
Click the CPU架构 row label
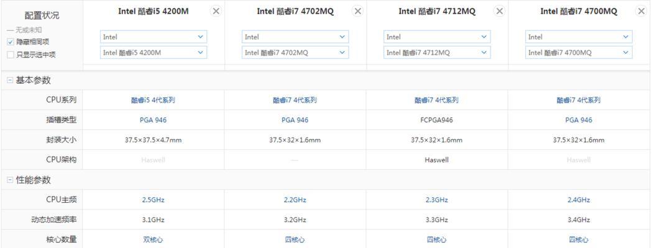pyautogui.click(x=61, y=160)
